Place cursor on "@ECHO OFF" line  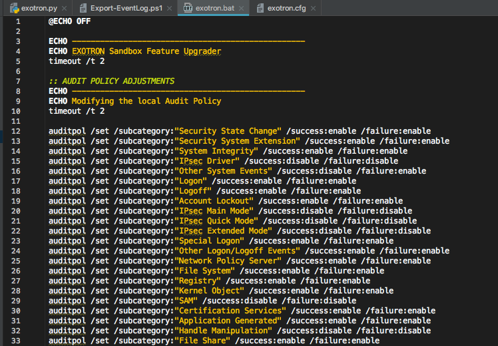click(x=69, y=21)
